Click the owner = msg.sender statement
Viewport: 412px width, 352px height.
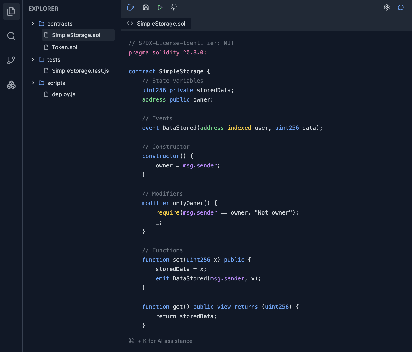click(x=188, y=165)
